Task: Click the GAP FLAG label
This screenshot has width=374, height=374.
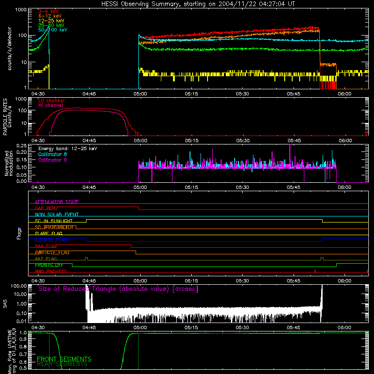Action: 46,208
